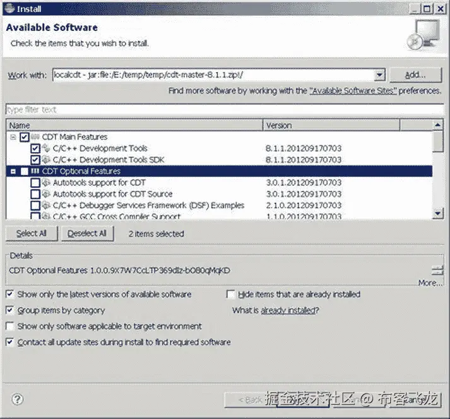
Task: Open the help question mark icon
Action: (x=17, y=399)
